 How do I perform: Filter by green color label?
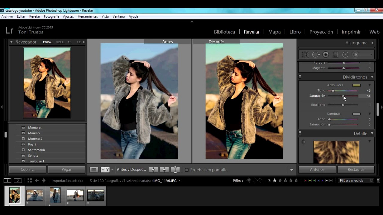tap(314, 180)
